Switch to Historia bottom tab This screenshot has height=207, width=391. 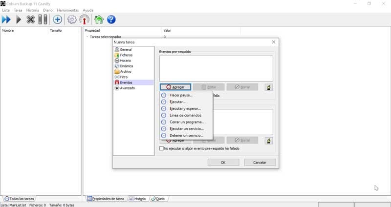137,199
